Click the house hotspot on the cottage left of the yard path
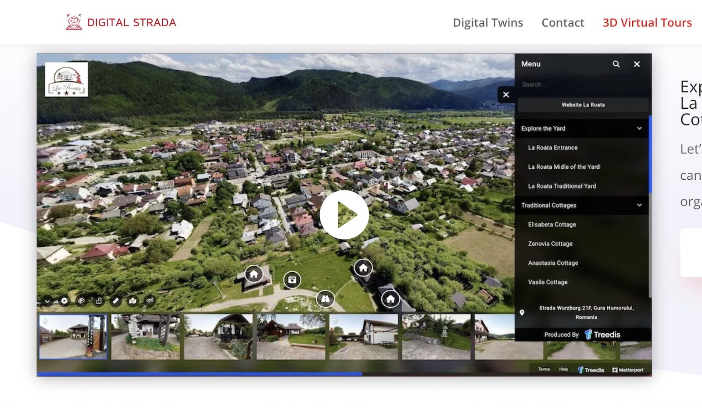The height and width of the screenshot is (409, 702). tap(254, 274)
